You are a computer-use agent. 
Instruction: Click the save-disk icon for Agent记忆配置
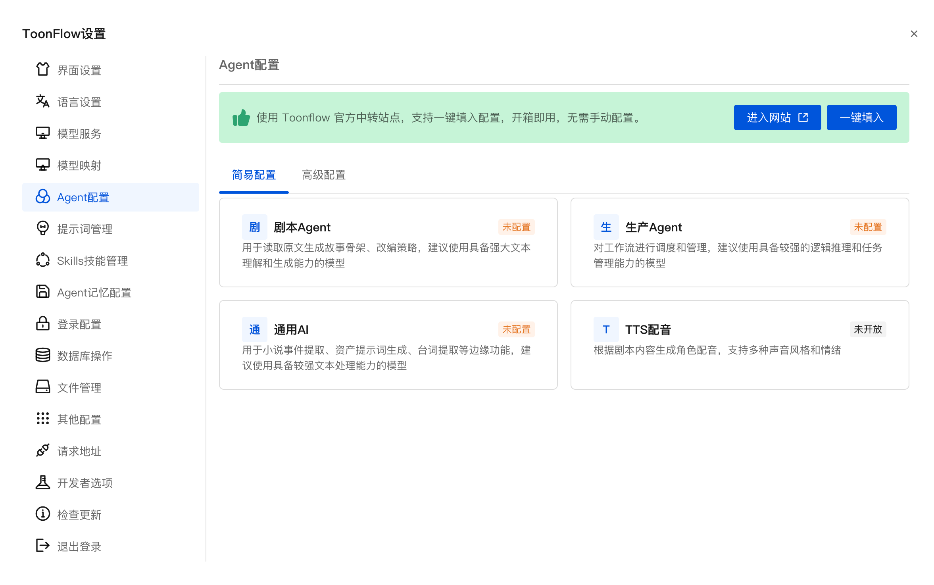coord(43,292)
